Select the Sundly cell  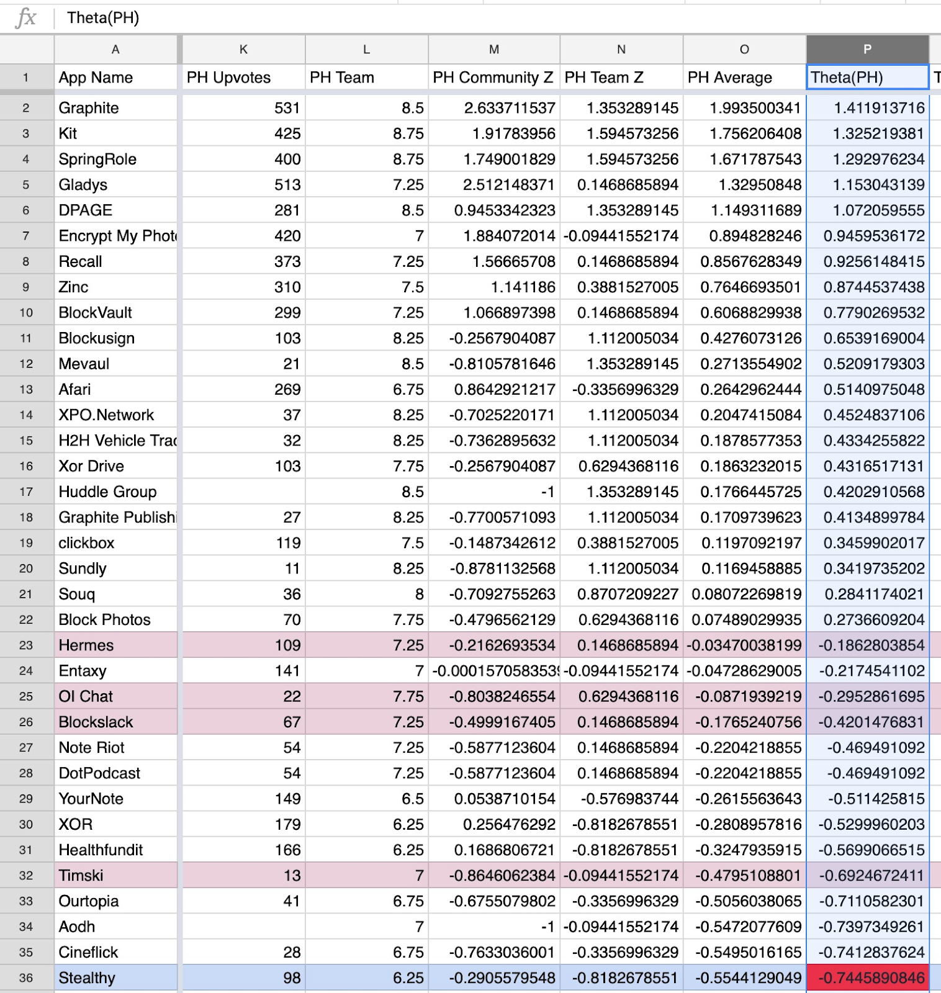pyautogui.click(x=116, y=568)
